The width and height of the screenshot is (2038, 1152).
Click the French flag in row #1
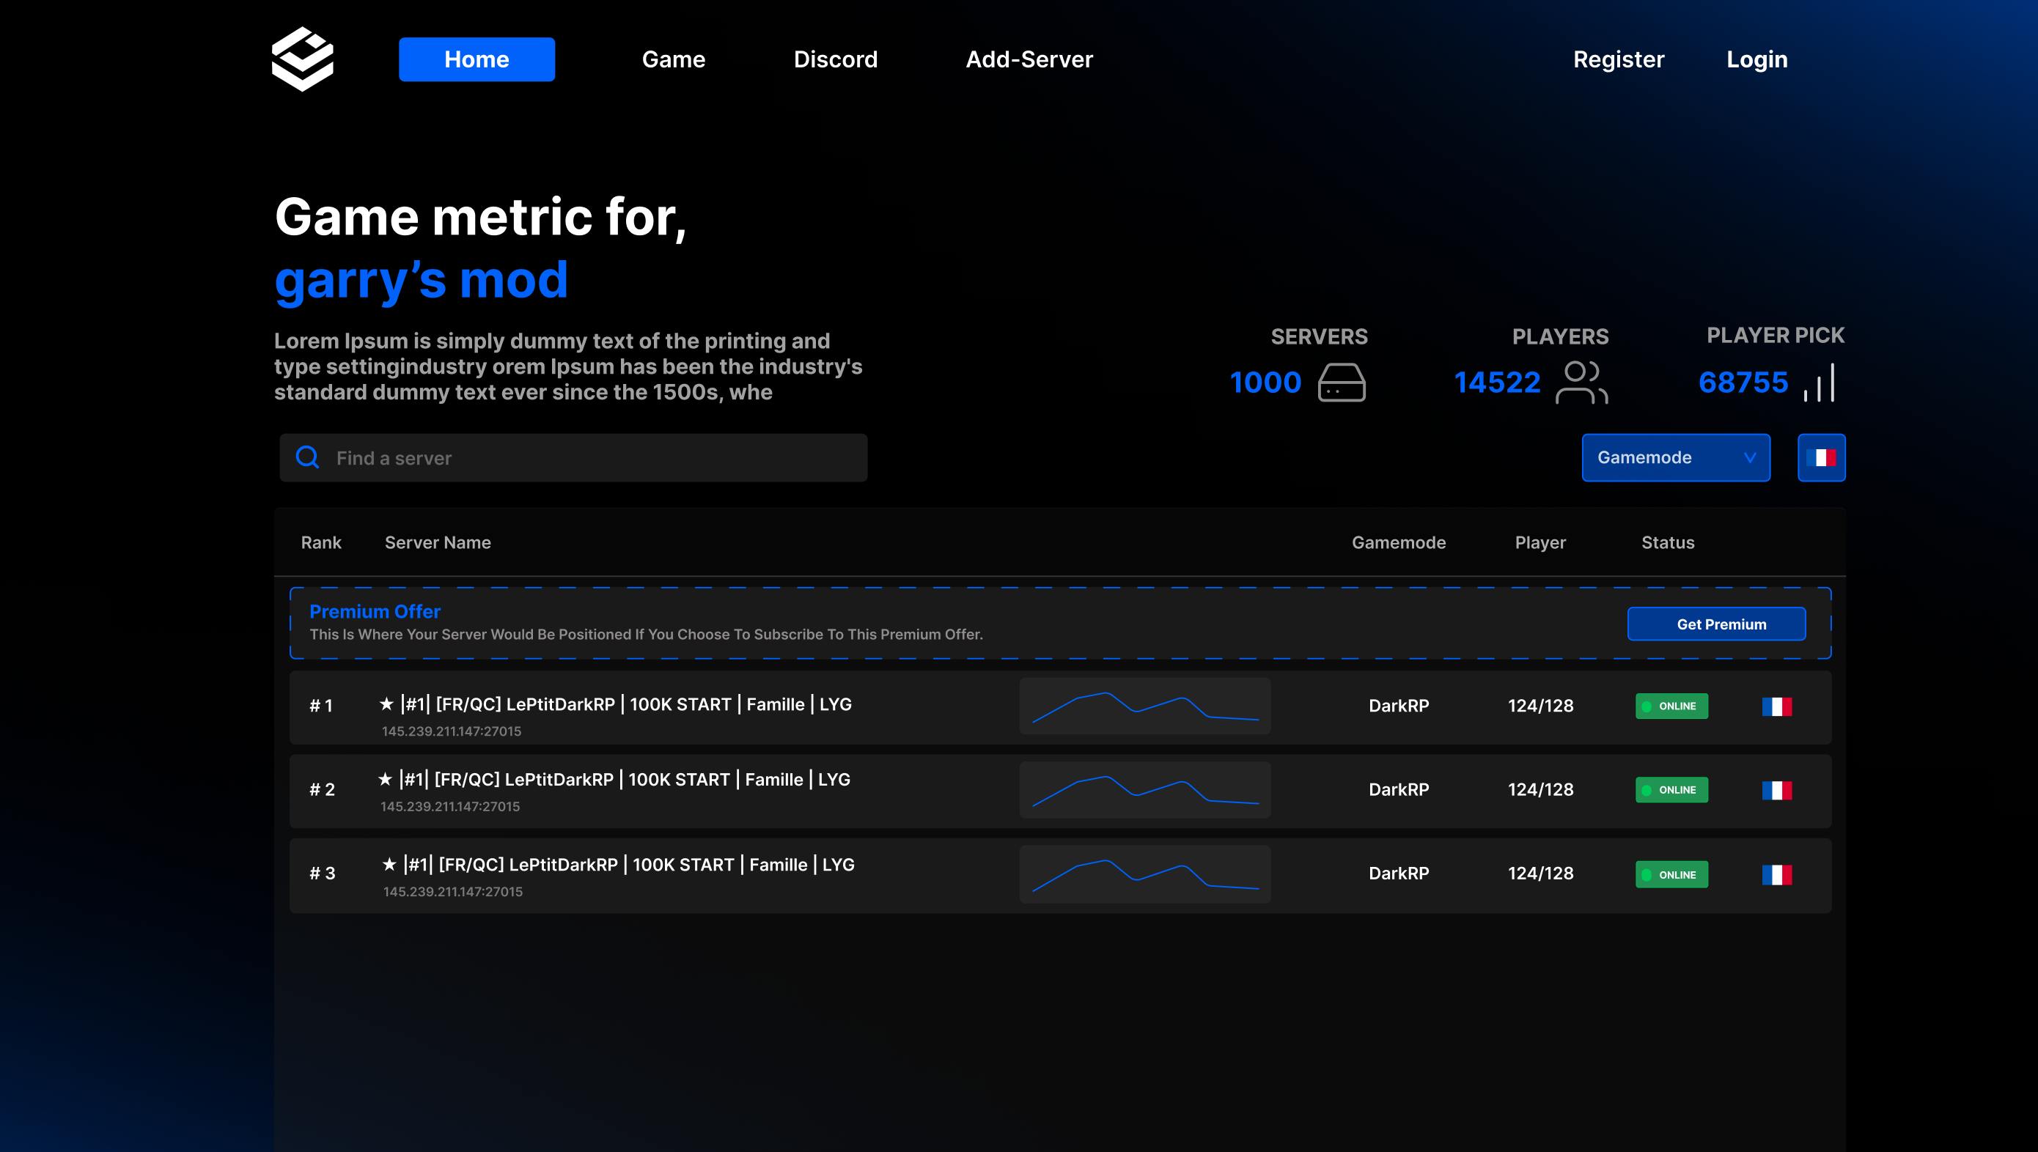tap(1776, 706)
